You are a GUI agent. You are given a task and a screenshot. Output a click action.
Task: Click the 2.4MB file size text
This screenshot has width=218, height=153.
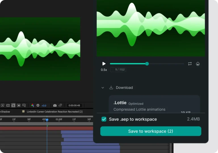click(193, 119)
